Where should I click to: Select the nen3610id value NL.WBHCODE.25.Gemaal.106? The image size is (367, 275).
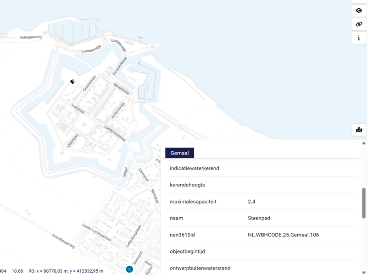click(x=283, y=235)
